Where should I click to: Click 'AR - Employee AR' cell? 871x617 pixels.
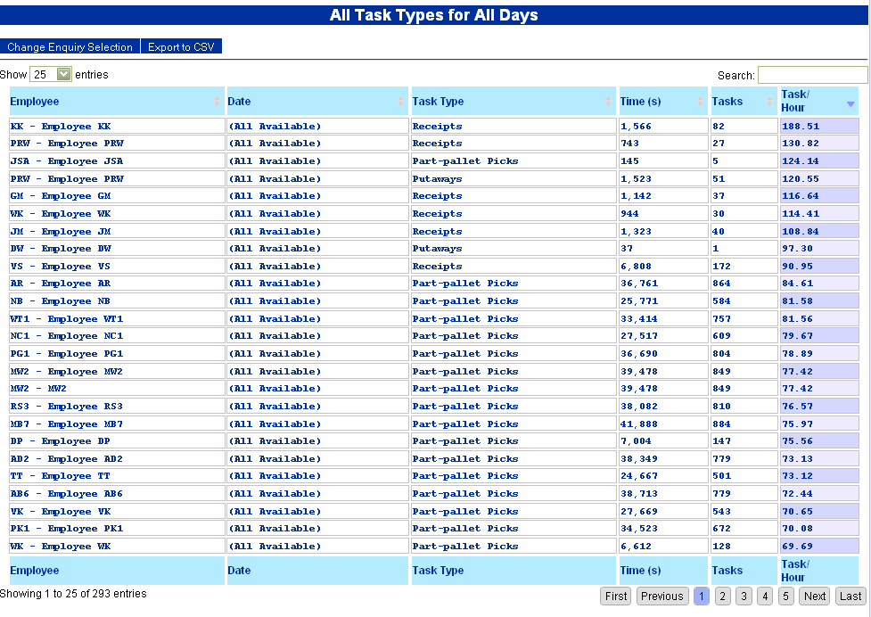(x=117, y=284)
